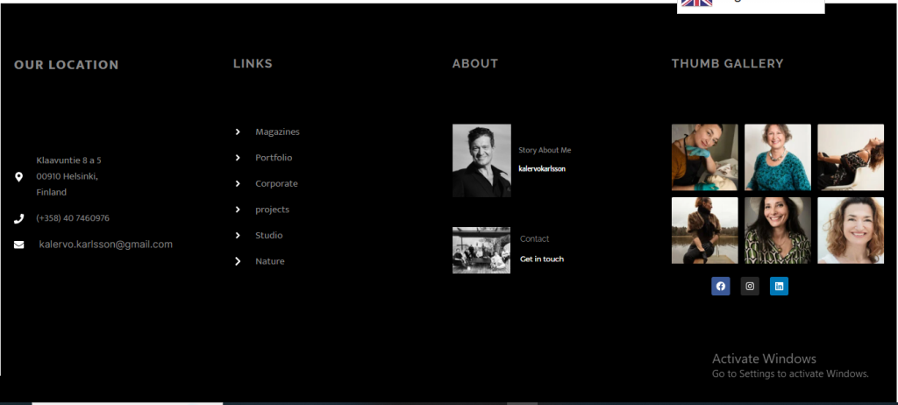This screenshot has width=898, height=405.
Task: Open the Studio link
Action: pos(268,236)
